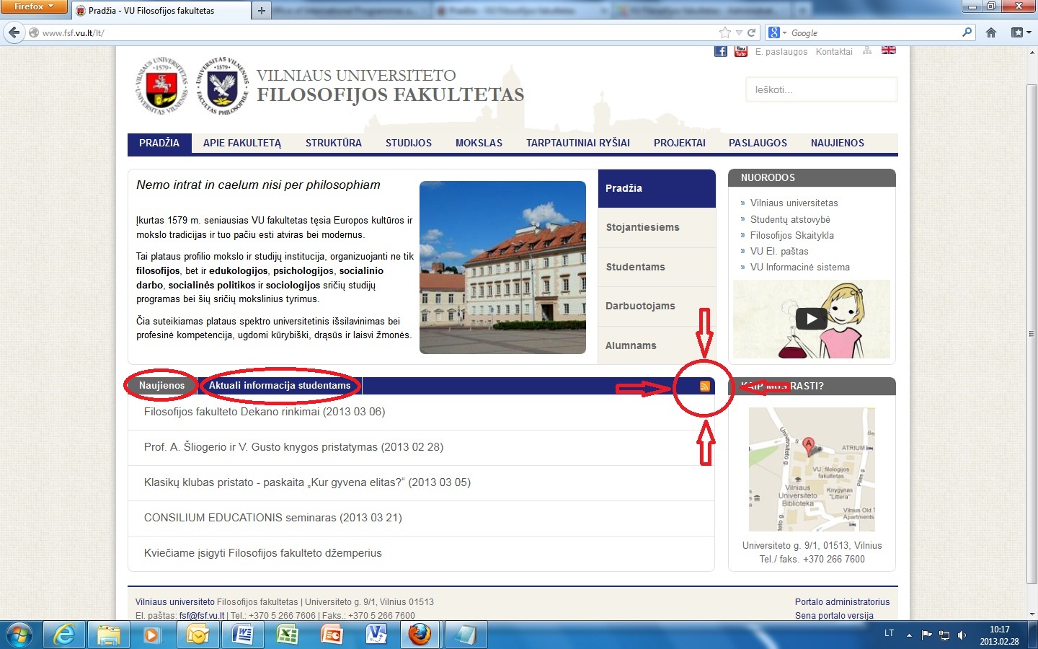Open the VU Informacinė sistema link
Screen dimensions: 1038x649
coord(799,267)
